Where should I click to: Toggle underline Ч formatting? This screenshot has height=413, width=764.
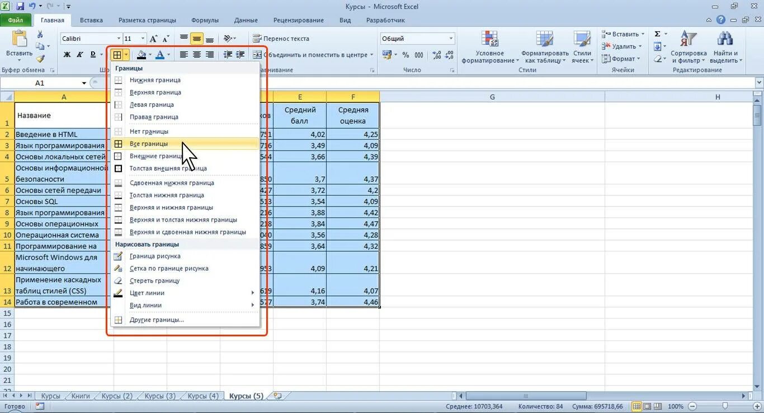[92, 55]
